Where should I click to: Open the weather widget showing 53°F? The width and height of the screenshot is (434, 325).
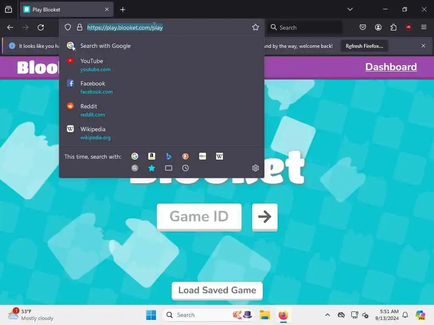coord(31,315)
